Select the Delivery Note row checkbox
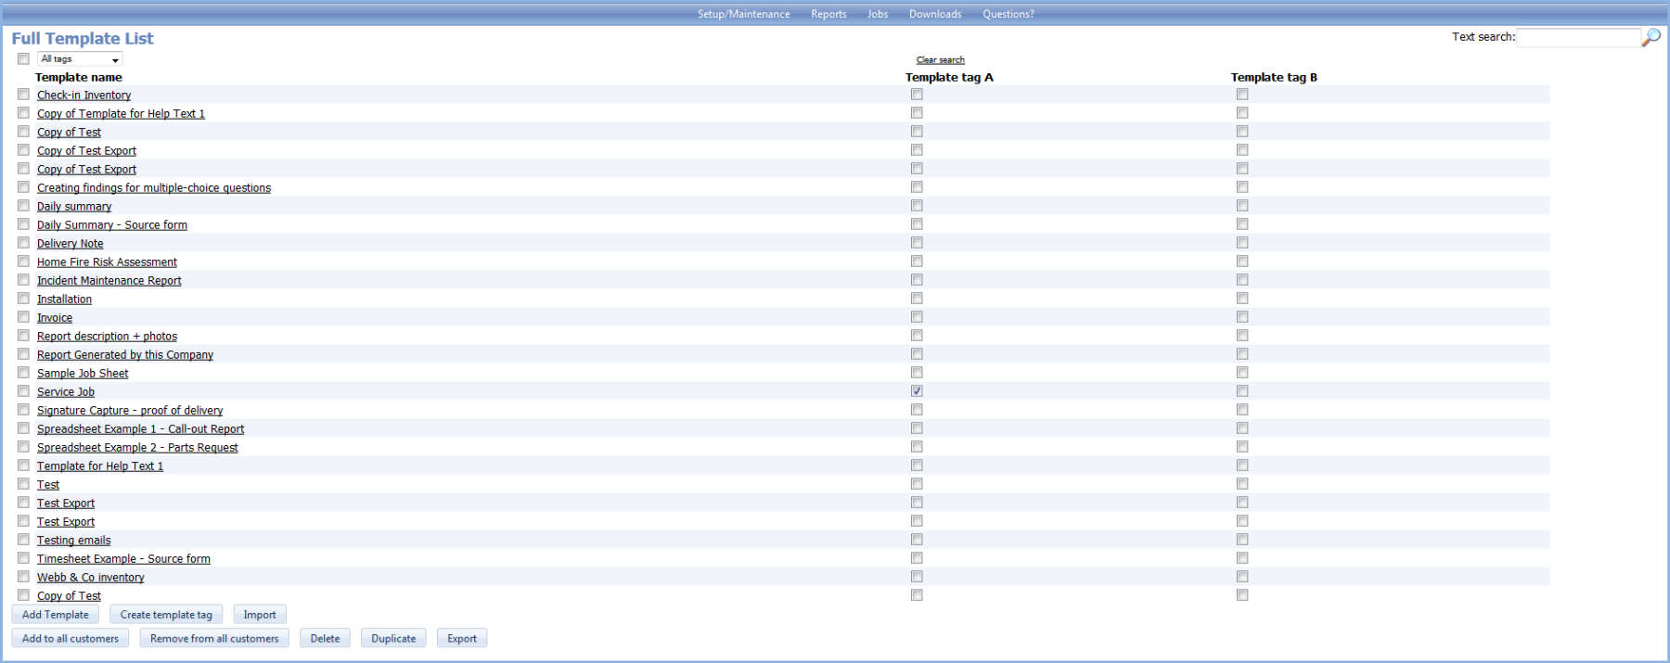 pos(23,243)
